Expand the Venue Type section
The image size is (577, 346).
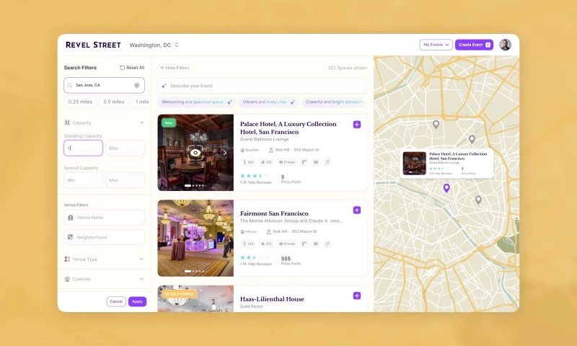click(x=104, y=259)
